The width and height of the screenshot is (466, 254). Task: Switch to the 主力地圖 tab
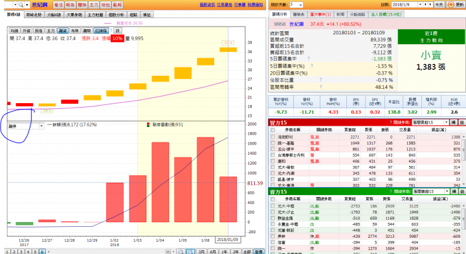95,14
